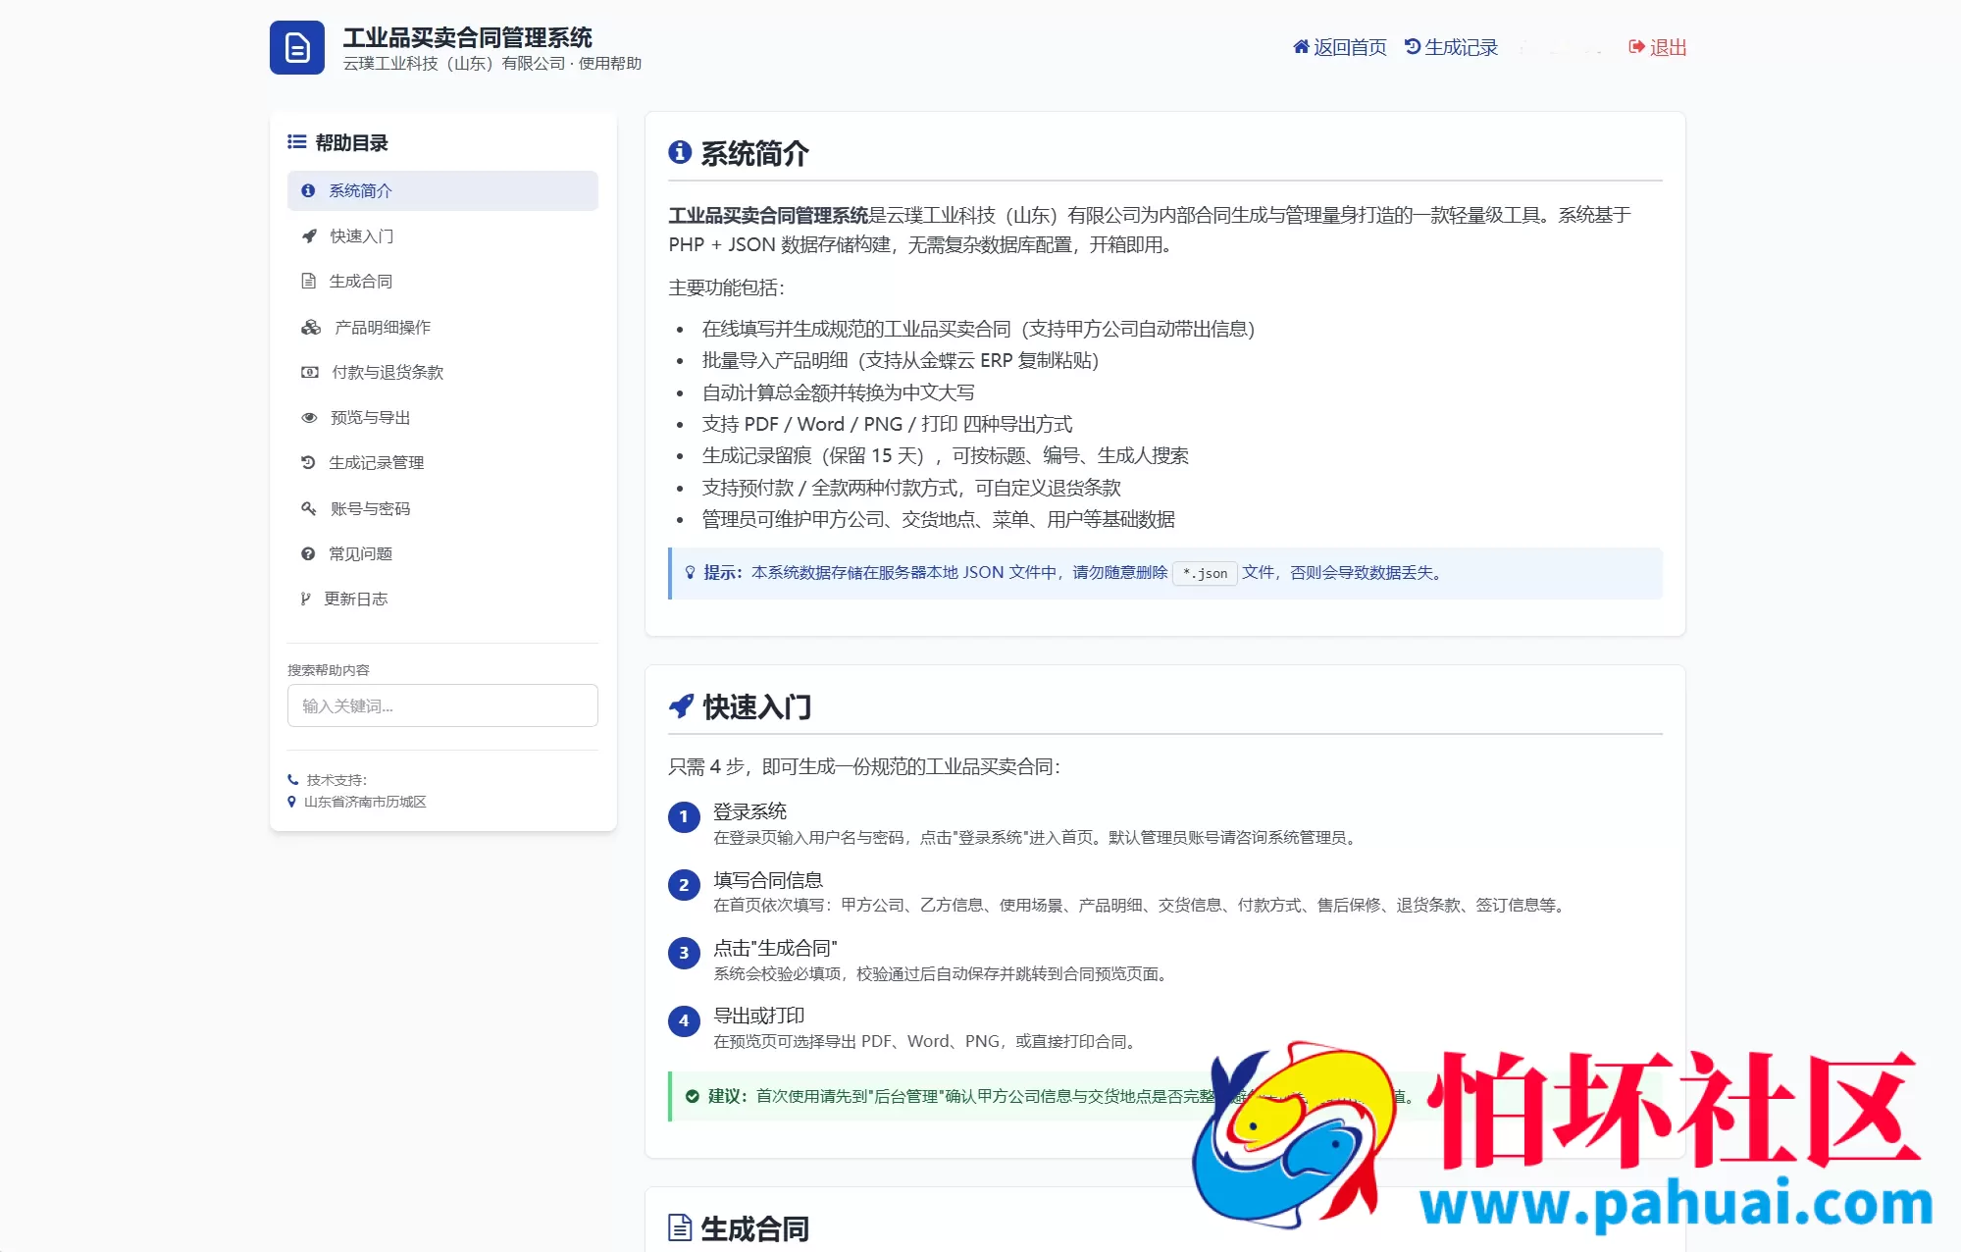Click the money icon beside 付款与退货条款
Viewport: 1961px width, 1252px height.
click(310, 372)
